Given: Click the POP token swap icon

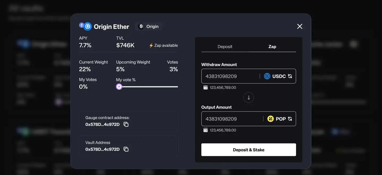Looking at the screenshot, I should [x=290, y=119].
